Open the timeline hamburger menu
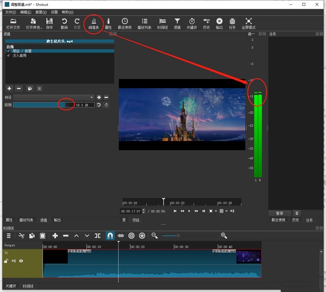 [9, 235]
